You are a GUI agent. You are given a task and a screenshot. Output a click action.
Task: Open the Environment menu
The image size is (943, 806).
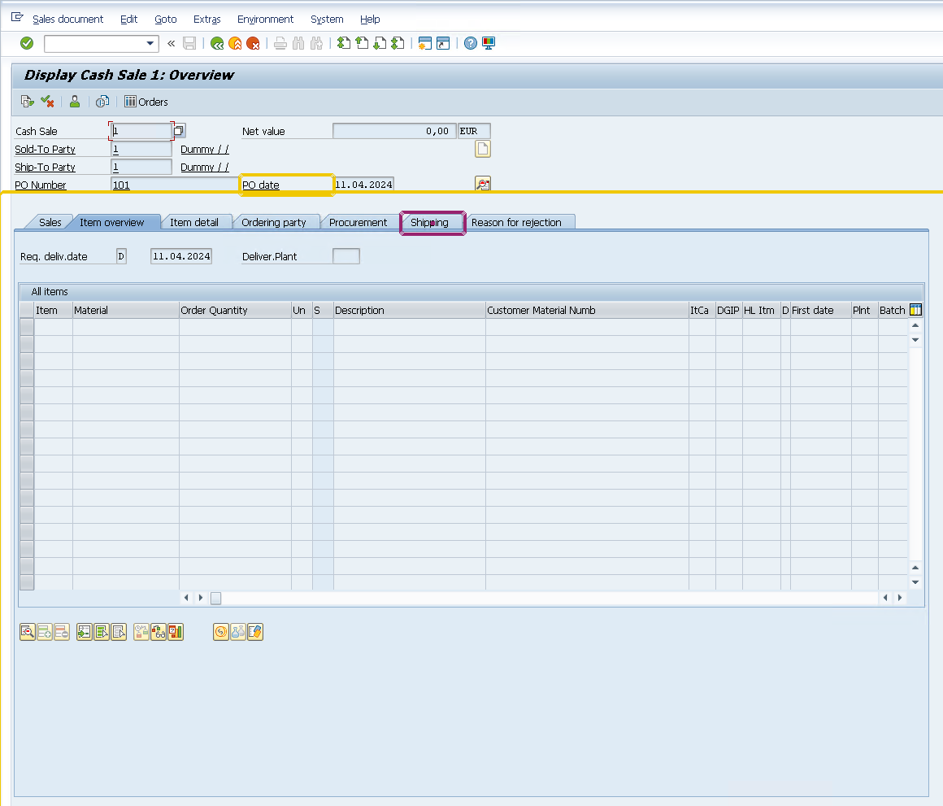[265, 19]
